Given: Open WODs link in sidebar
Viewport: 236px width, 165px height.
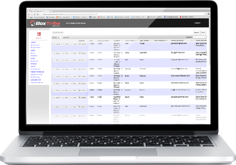Looking at the screenshot, I should (x=33, y=58).
